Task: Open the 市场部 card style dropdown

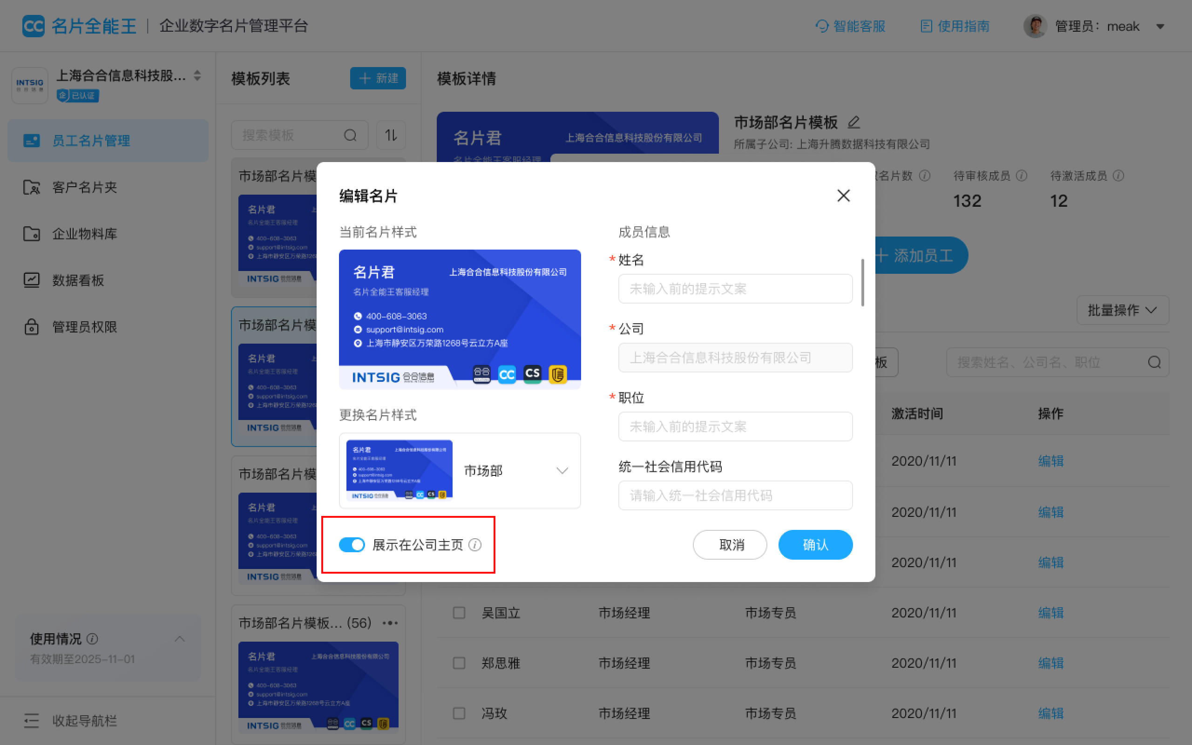Action: [x=460, y=471]
